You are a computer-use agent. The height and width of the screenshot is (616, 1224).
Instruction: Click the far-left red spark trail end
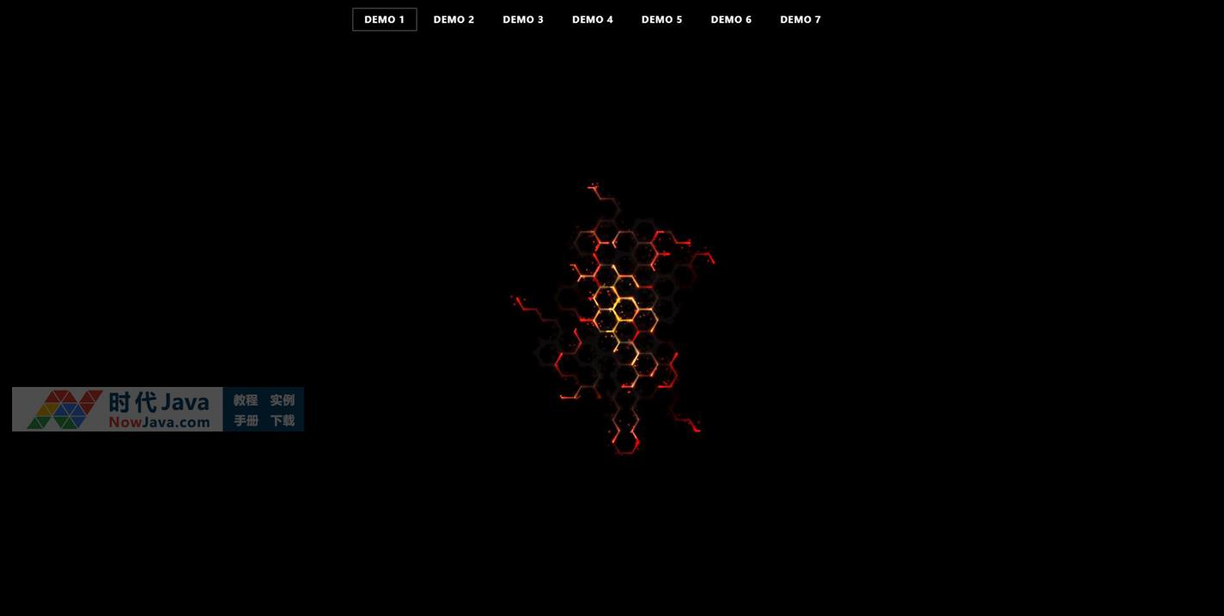point(515,299)
